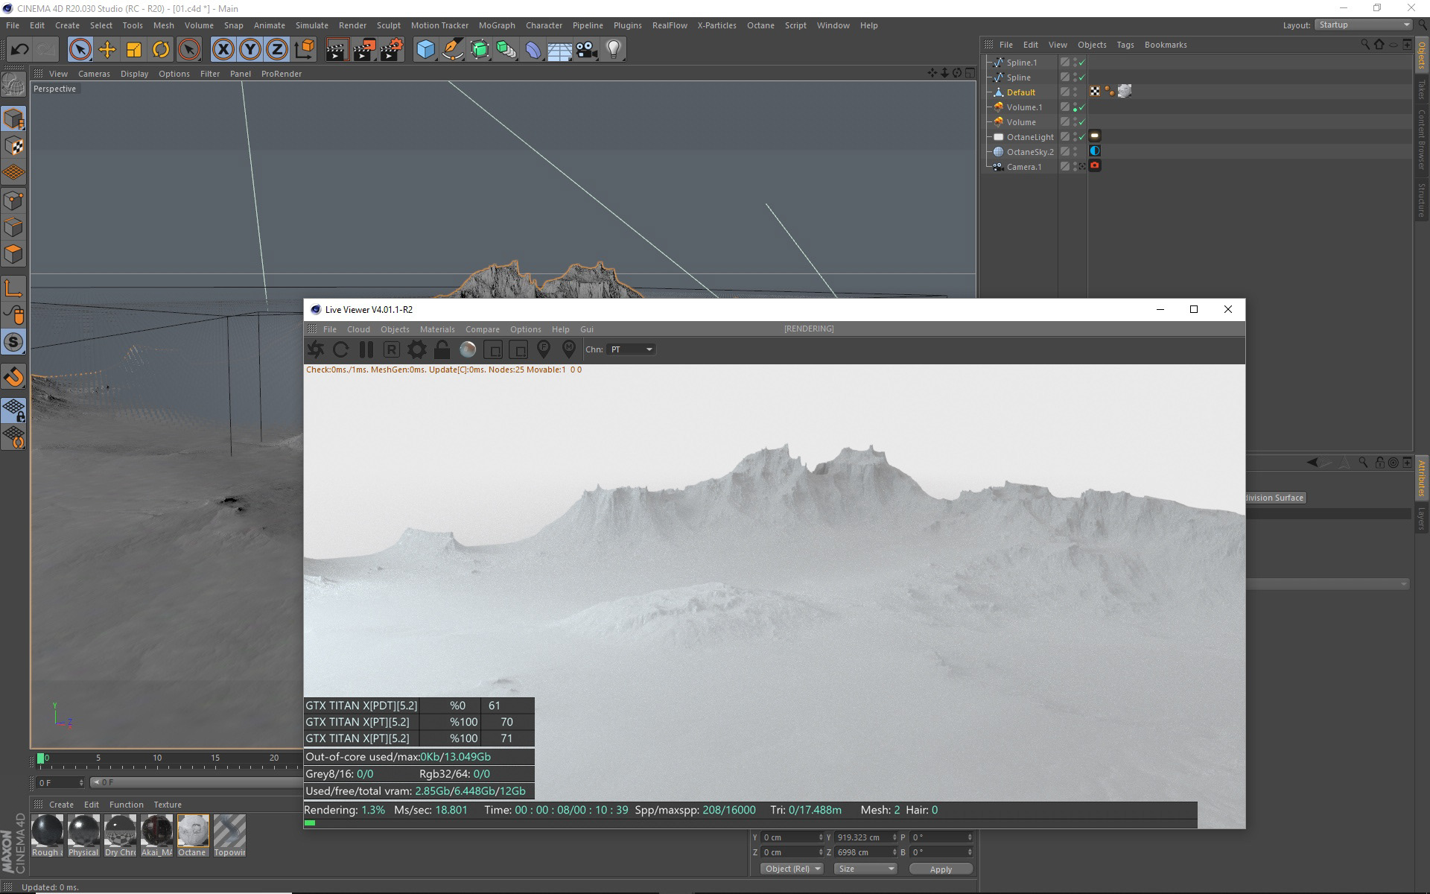This screenshot has width=1430, height=894.
Task: Click the Light object bulb icon
Action: (x=614, y=50)
